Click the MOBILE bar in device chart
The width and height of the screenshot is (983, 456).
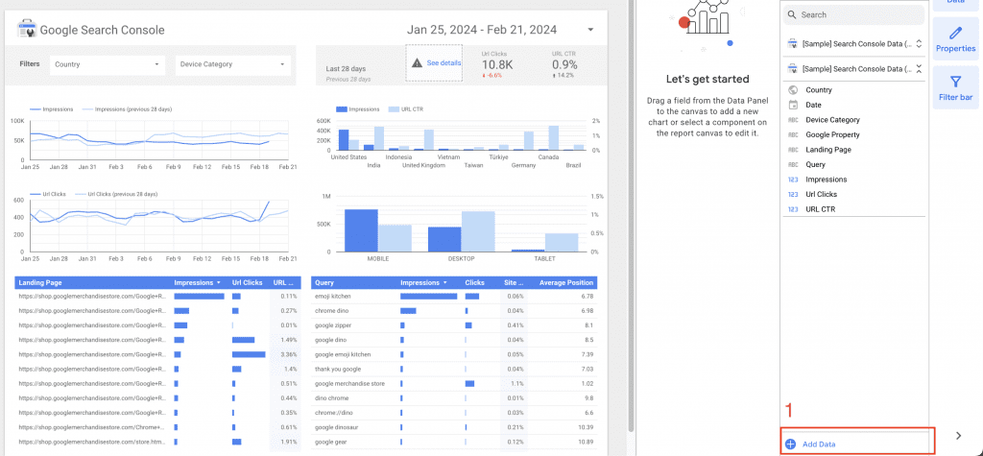click(361, 230)
